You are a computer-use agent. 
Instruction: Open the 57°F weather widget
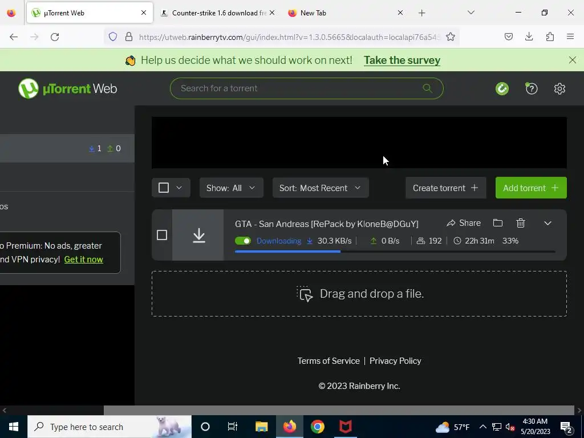pyautogui.click(x=452, y=427)
